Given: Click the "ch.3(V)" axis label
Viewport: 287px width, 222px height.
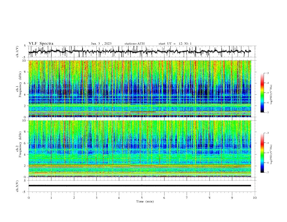Looking at the screenshot, I should tap(17, 186).
